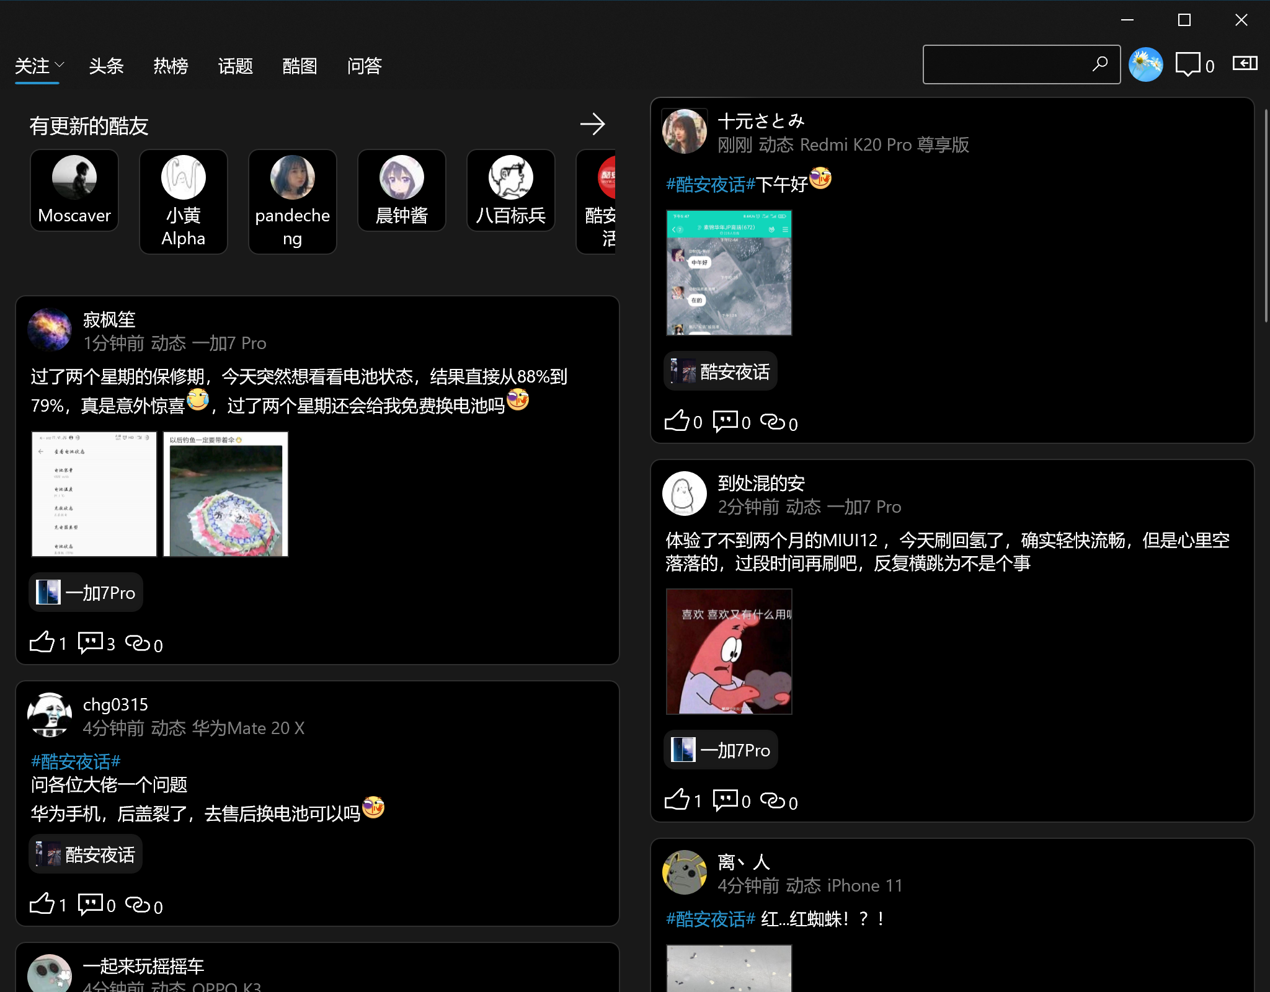The width and height of the screenshot is (1270, 992).
Task: Like 寂枫笙's battery post
Action: coord(43,642)
